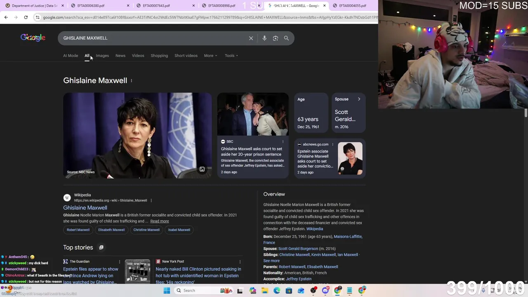Expand siblings list with See more

pyautogui.click(x=271, y=261)
